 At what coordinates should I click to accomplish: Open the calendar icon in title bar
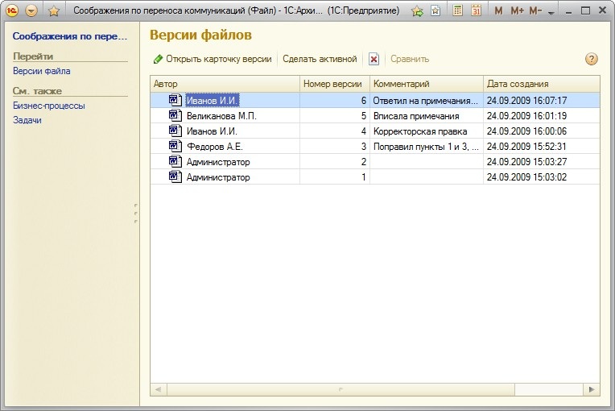click(476, 11)
